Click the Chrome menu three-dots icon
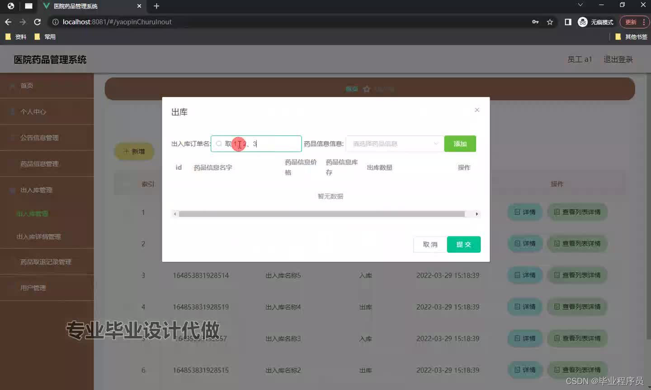Image resolution: width=651 pixels, height=390 pixels. [644, 22]
